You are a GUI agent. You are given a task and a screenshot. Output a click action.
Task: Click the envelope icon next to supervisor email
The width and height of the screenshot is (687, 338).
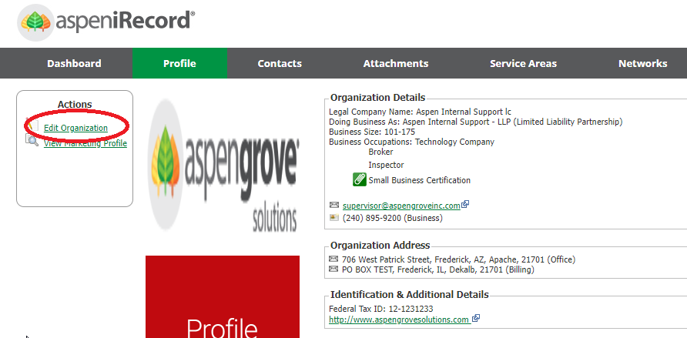click(333, 205)
